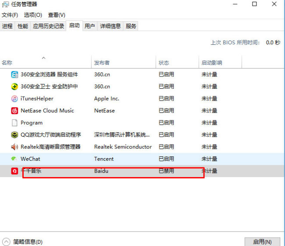This screenshot has height=246, width=285.
Task: Select the 启动 tab
Action: click(x=75, y=25)
